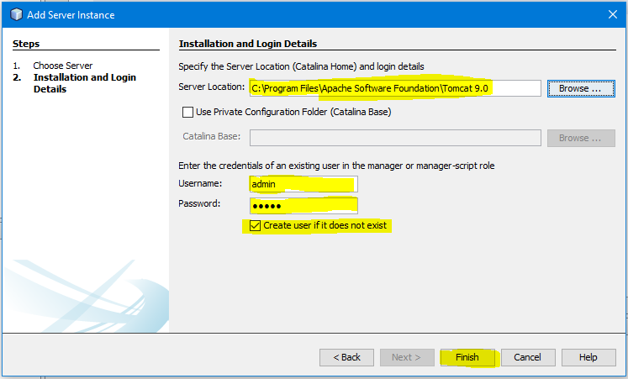Click Finish to add the server
Image resolution: width=628 pixels, height=379 pixels.
click(467, 357)
